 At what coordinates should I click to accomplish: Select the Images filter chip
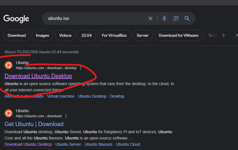coord(42,35)
